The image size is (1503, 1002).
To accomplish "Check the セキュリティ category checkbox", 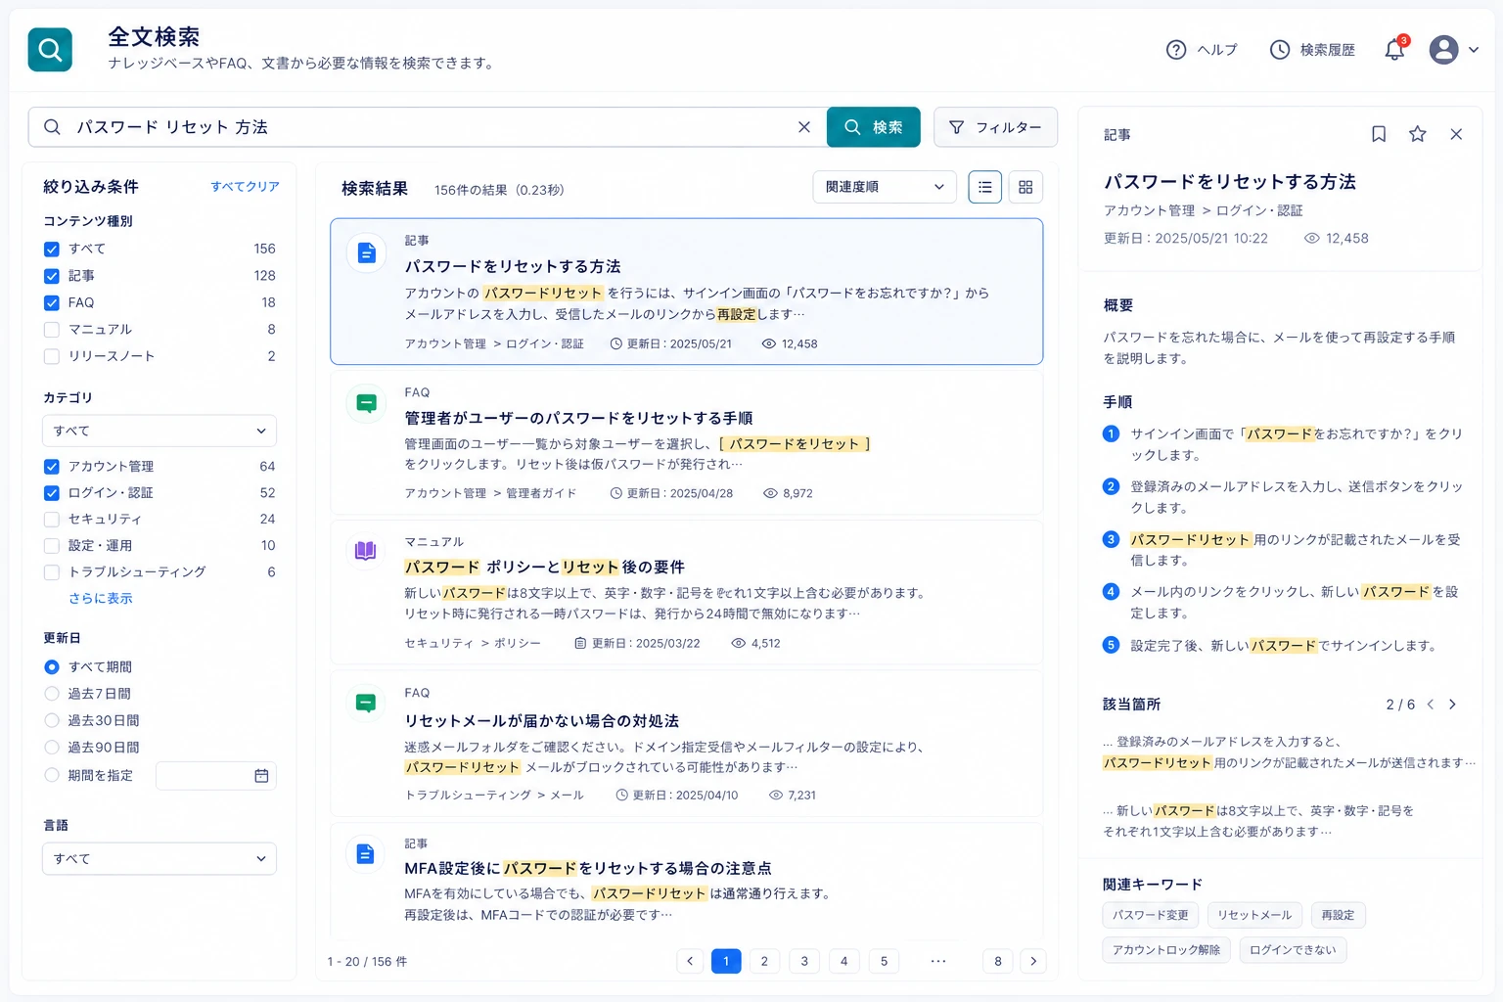I will [x=52, y=520].
